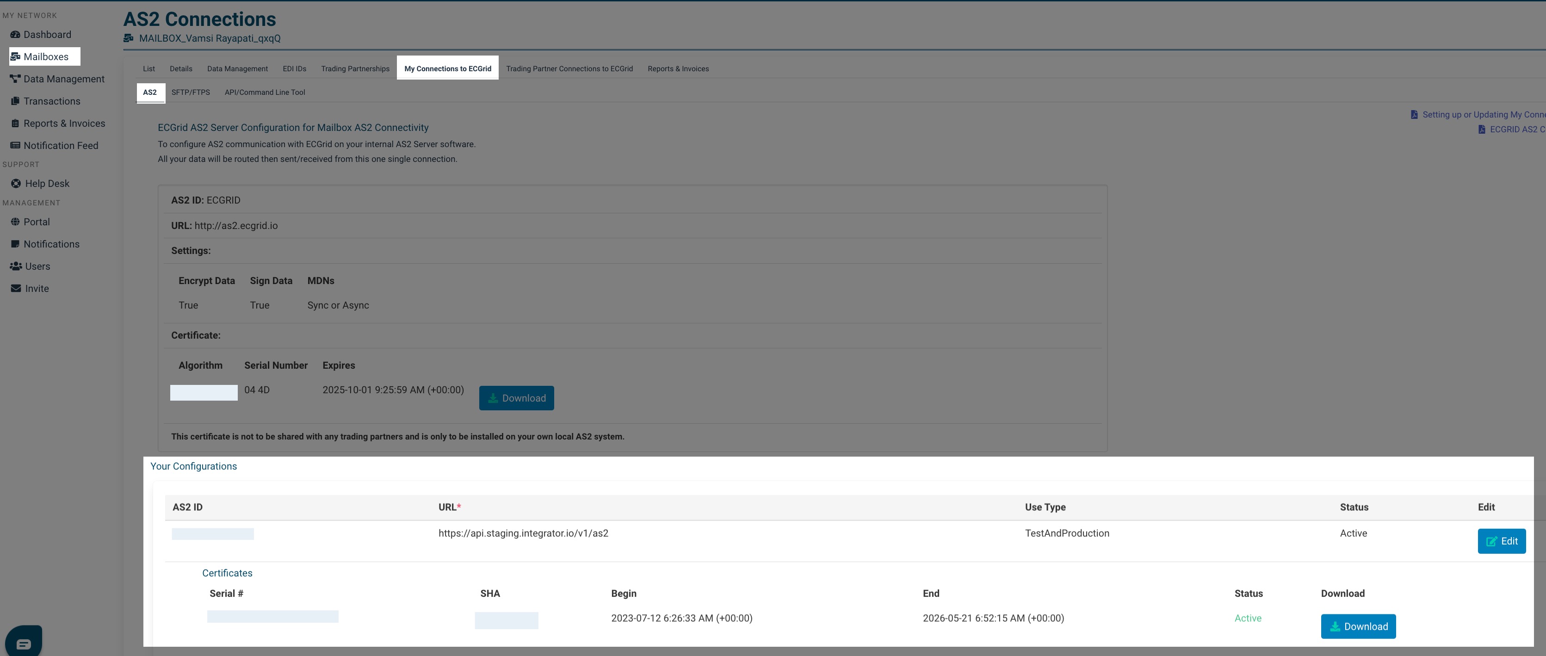Image resolution: width=1546 pixels, height=656 pixels.
Task: Open the Help Desk section
Action: (46, 183)
